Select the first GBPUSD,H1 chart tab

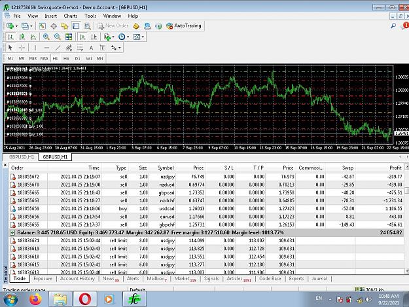(22, 157)
